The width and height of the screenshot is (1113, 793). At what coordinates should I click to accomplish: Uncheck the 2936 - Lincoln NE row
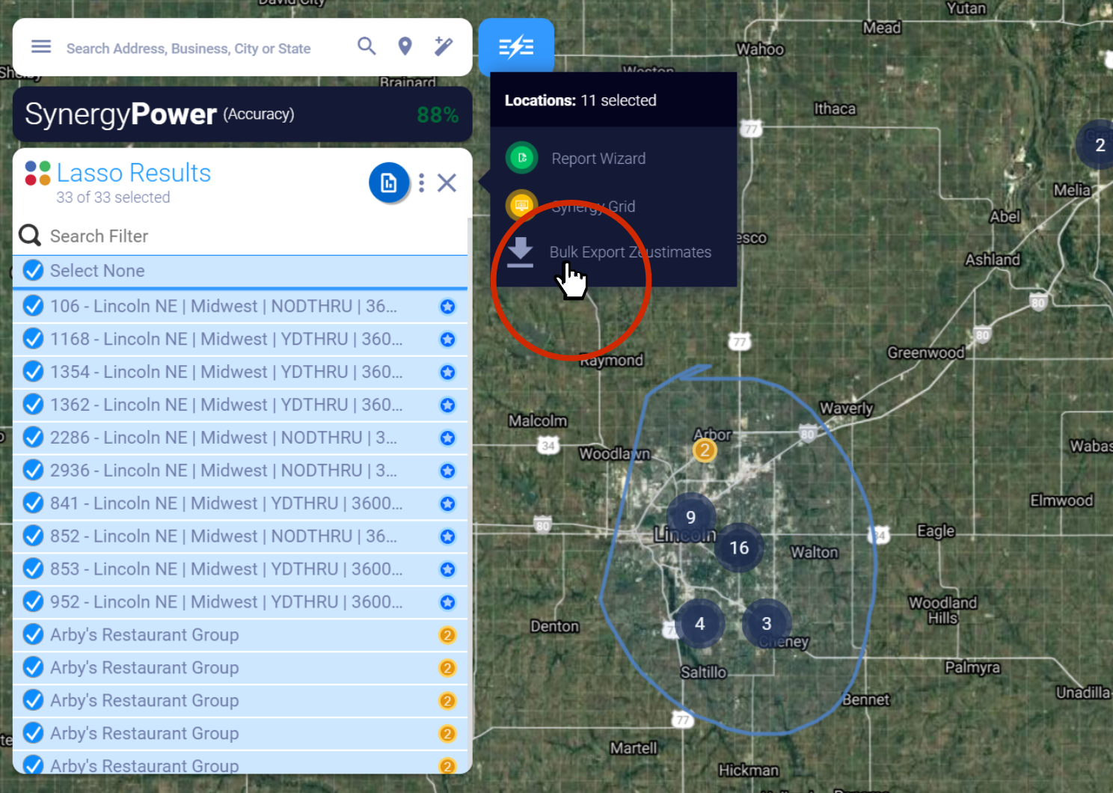33,471
